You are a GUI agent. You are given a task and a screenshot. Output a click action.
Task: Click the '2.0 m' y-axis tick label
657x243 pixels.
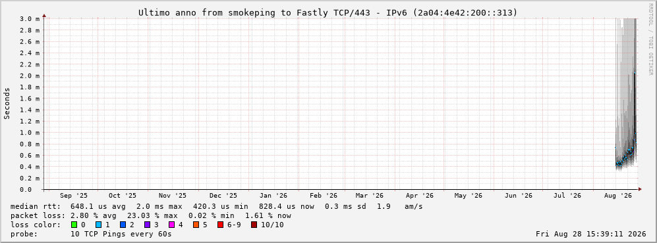point(30,76)
